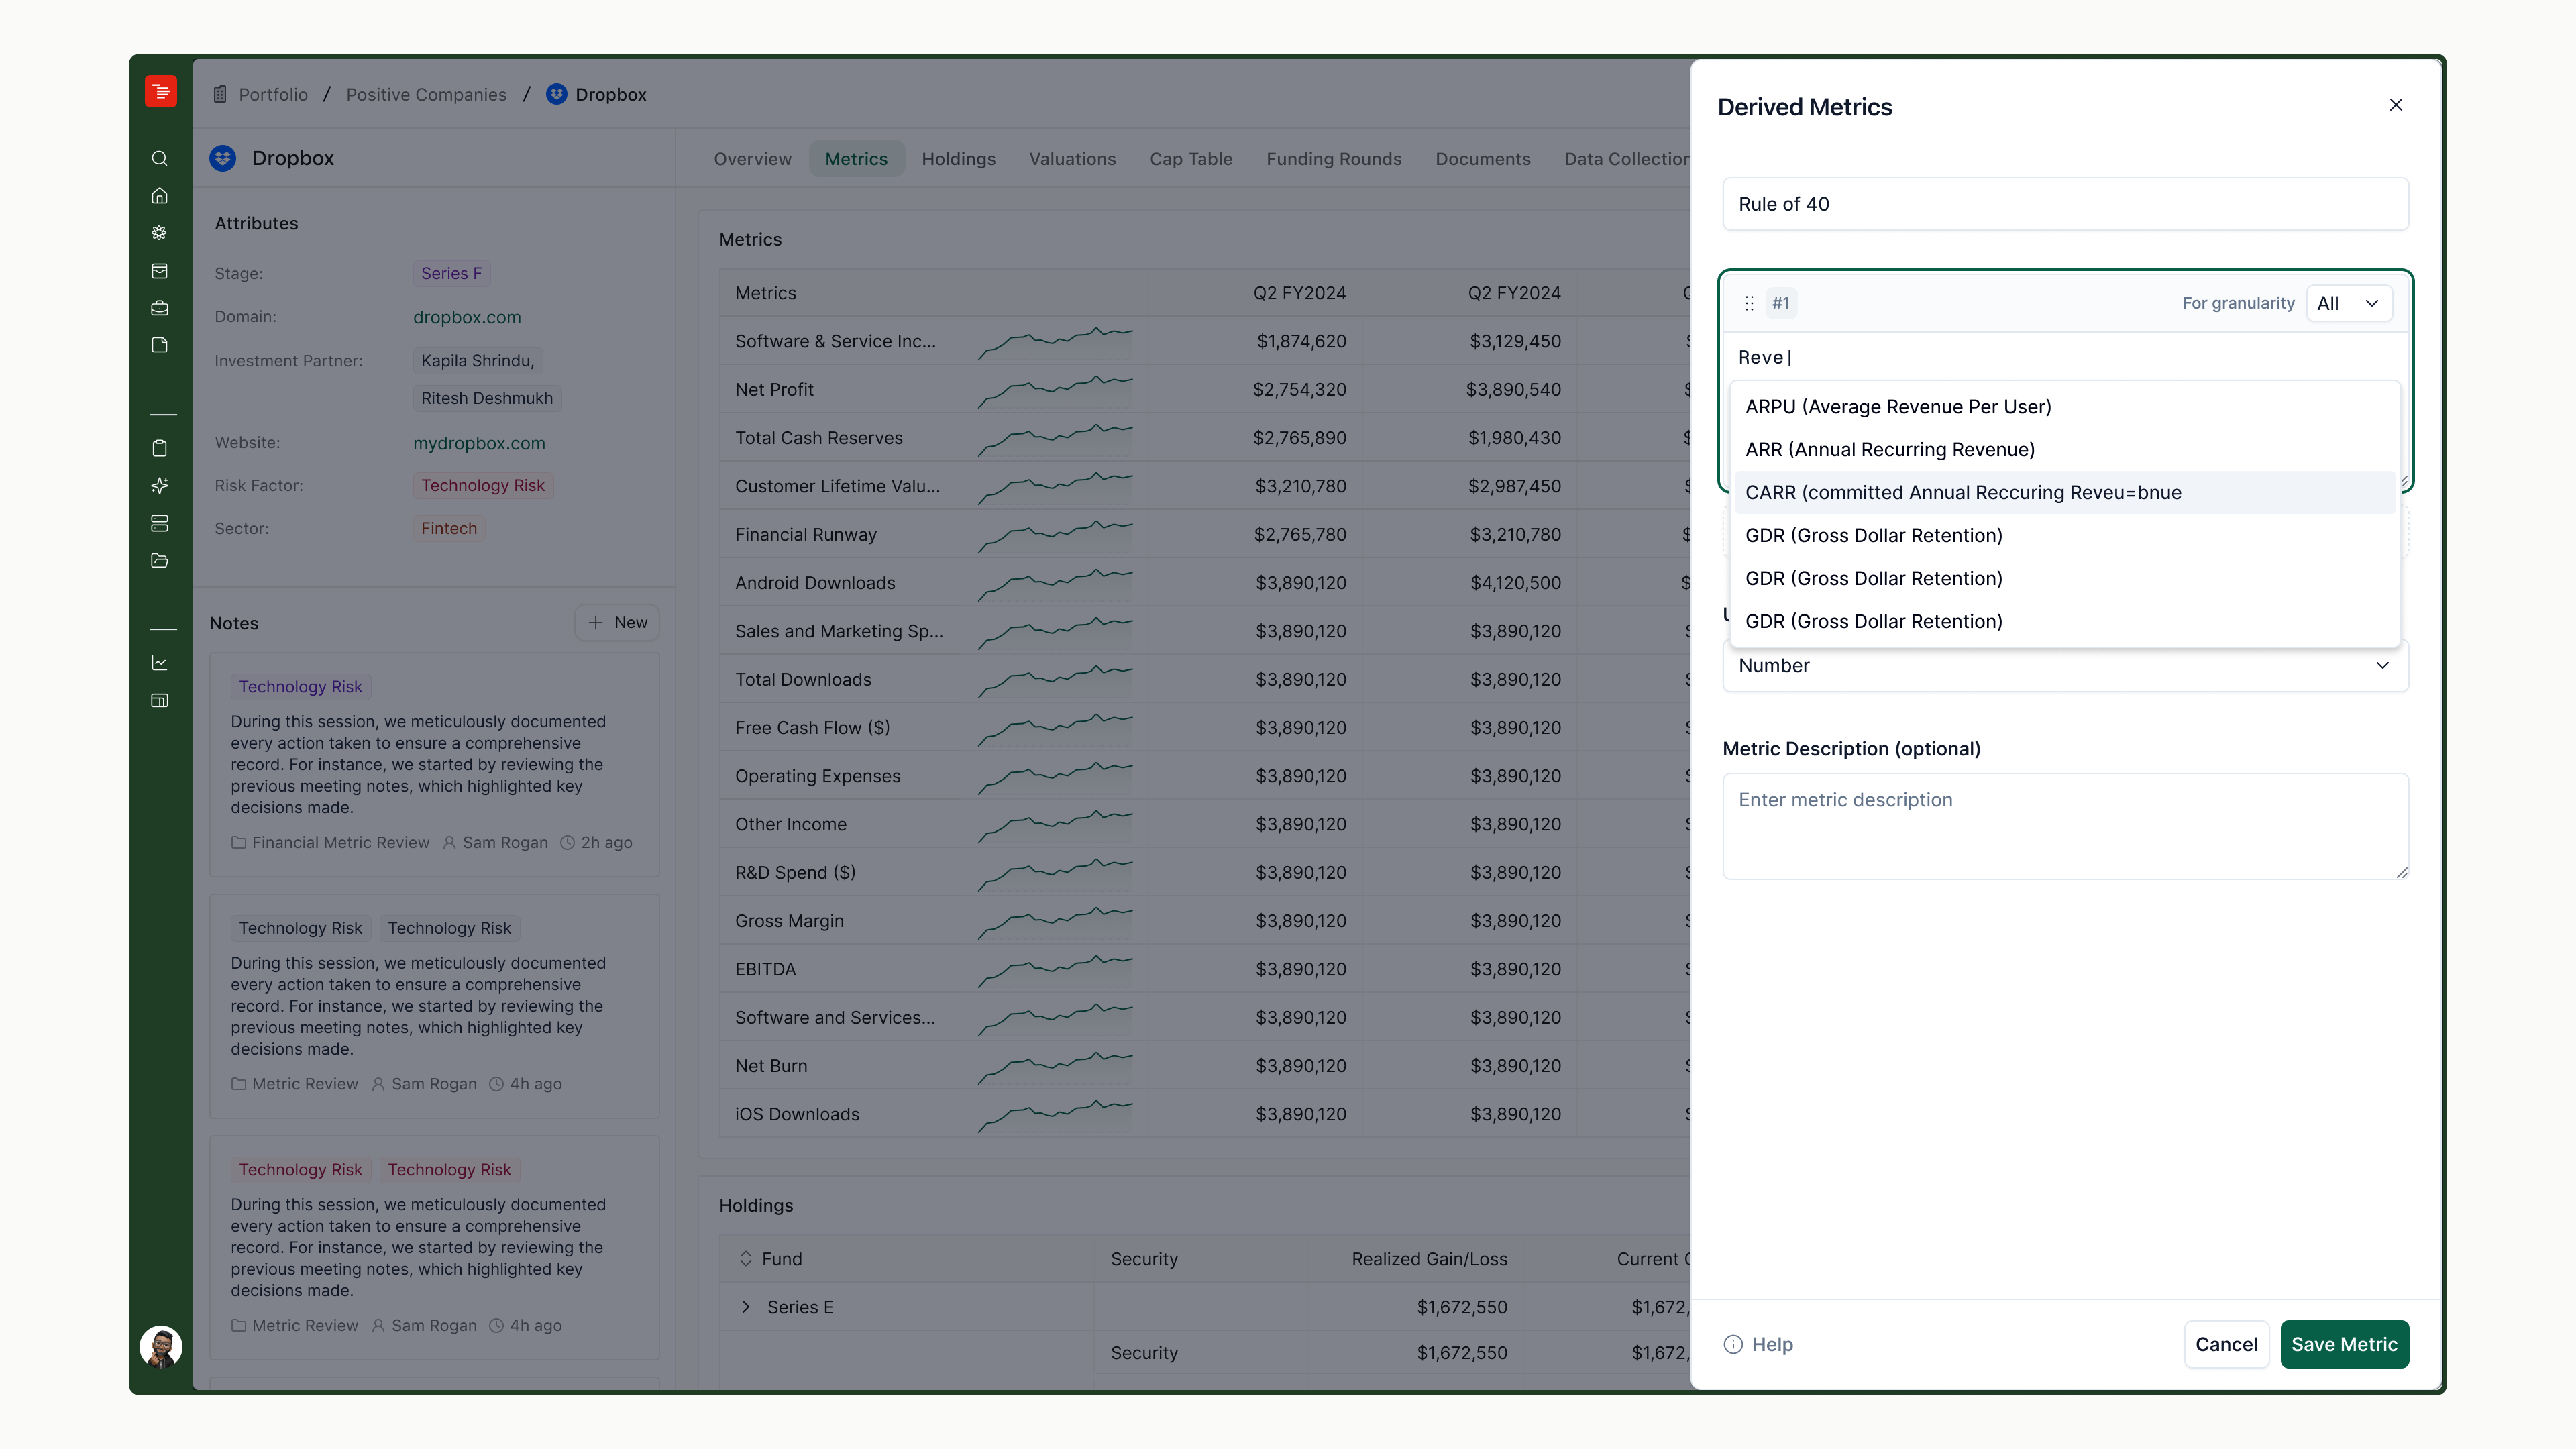Screen dimensions: 2576x1449
Task: Go to the Valuations tab
Action: click(1072, 159)
